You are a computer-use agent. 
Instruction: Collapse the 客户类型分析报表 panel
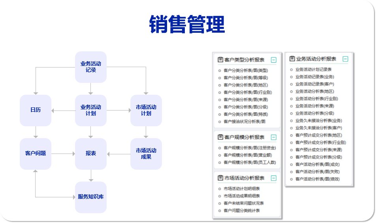coord(274,60)
